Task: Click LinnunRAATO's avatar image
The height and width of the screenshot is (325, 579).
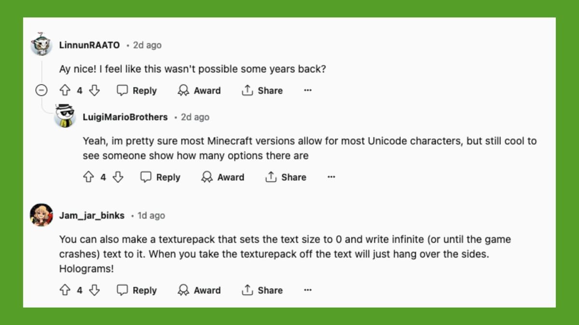Action: (x=41, y=45)
